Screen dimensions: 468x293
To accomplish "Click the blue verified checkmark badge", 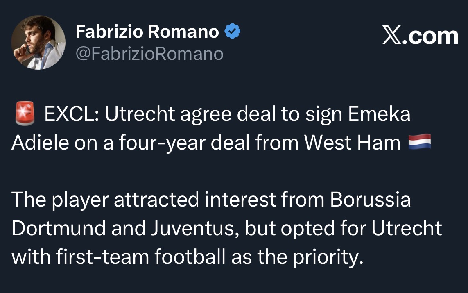I will (233, 32).
